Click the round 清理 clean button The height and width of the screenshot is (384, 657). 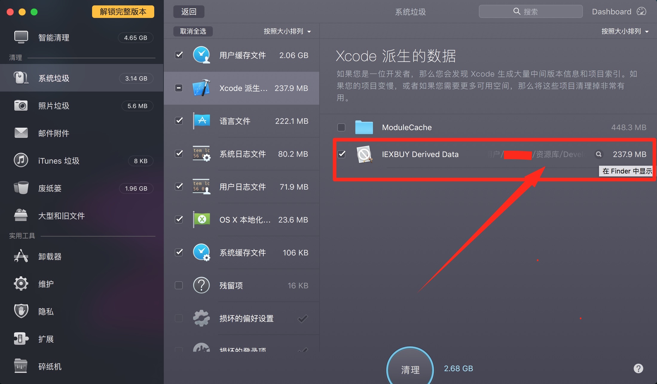coord(410,369)
